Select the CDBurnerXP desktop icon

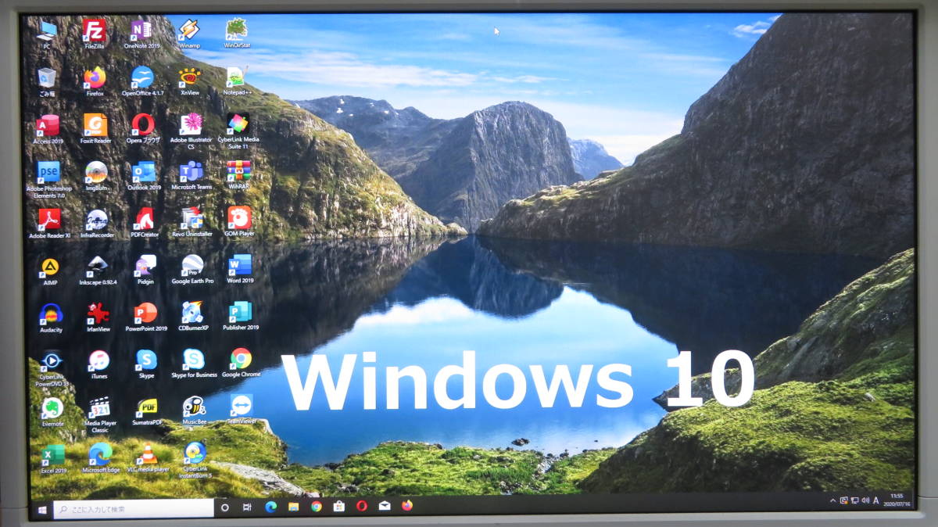pyautogui.click(x=193, y=316)
